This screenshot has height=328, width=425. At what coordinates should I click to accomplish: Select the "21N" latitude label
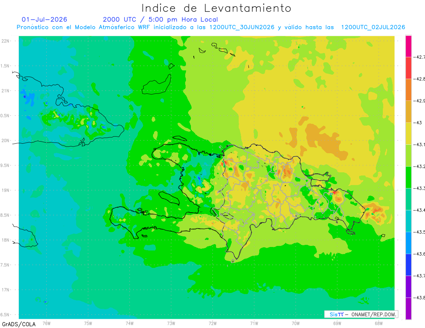coord(6,91)
